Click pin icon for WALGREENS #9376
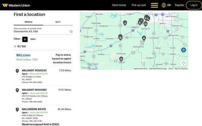This screenshot has width=202, height=126. (17, 110)
